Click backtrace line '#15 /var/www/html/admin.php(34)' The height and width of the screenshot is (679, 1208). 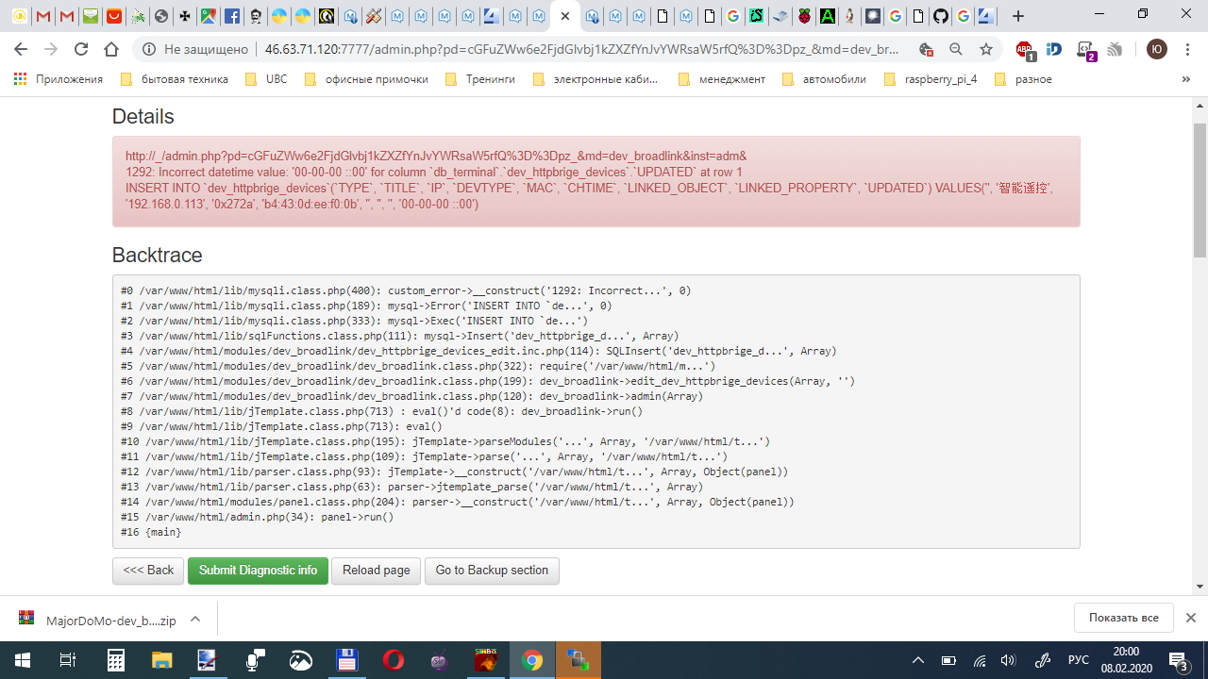258,518
